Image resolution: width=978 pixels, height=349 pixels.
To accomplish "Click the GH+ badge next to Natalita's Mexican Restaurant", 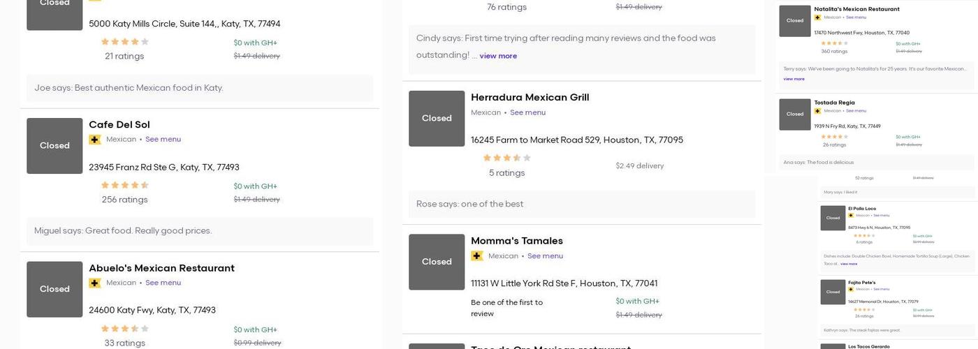I will [817, 17].
